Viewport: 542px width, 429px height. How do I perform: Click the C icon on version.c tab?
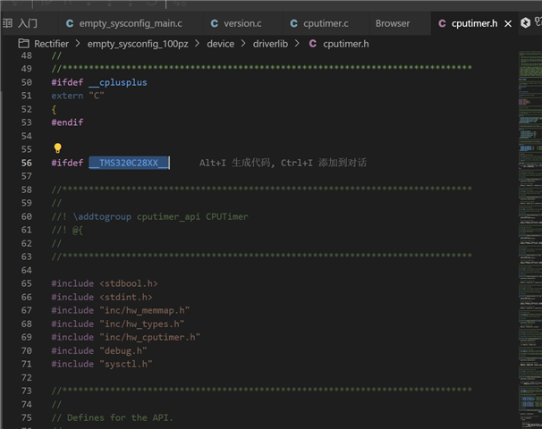click(x=215, y=23)
